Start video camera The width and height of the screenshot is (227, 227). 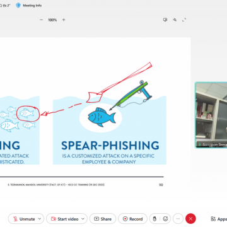coord(64,219)
